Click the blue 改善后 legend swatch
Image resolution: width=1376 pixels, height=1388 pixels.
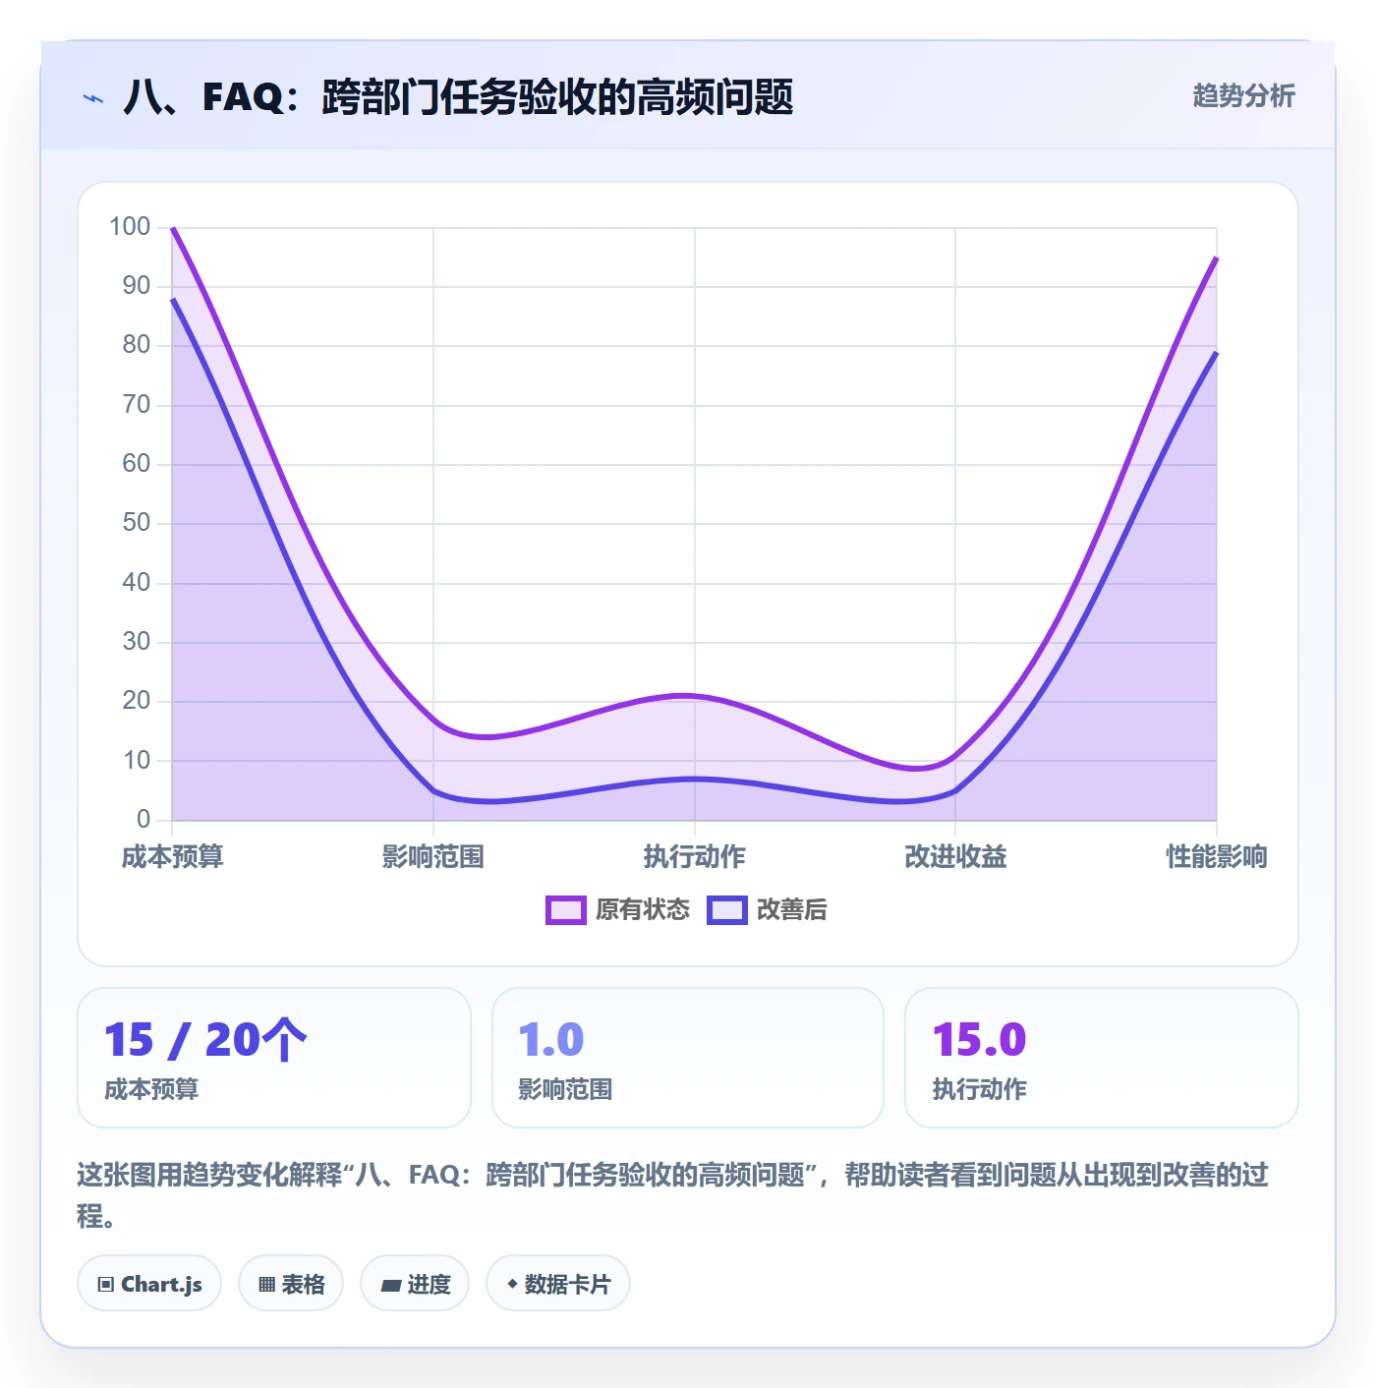point(726,910)
